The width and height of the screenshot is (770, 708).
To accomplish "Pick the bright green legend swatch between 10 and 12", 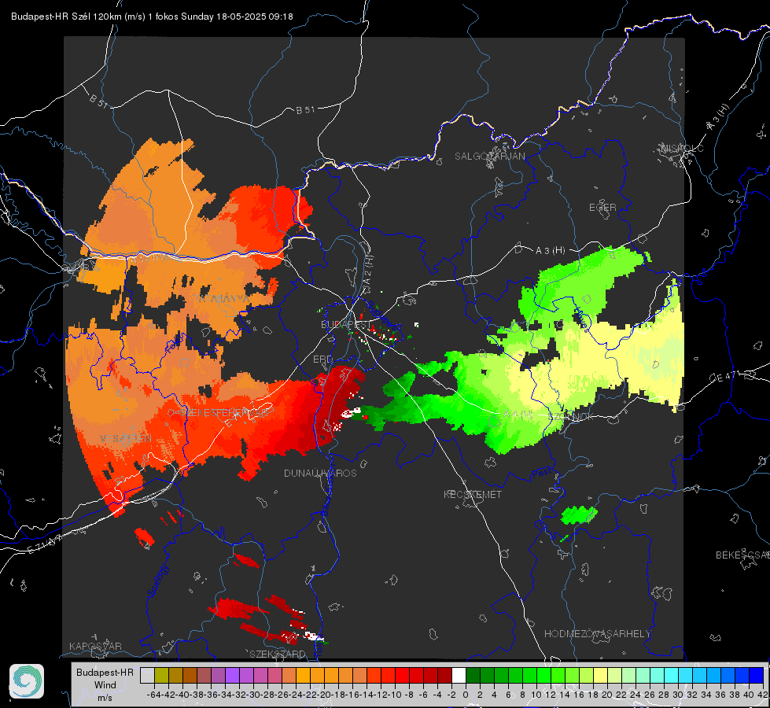I will click(x=543, y=675).
